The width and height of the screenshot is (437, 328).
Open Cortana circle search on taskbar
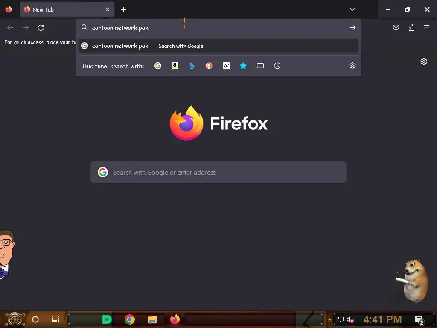tap(35, 319)
